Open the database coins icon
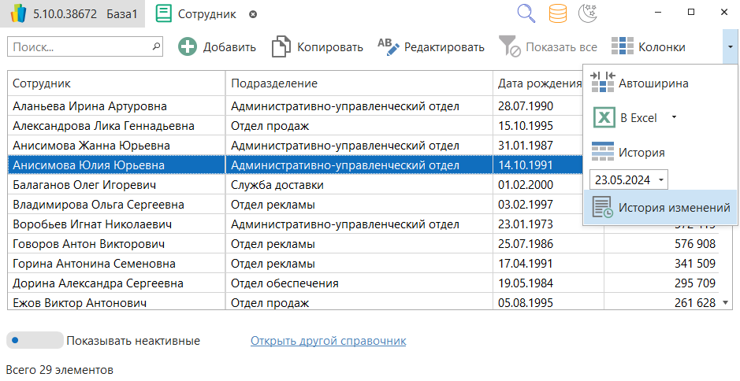The width and height of the screenshot is (740, 381). pyautogui.click(x=557, y=13)
